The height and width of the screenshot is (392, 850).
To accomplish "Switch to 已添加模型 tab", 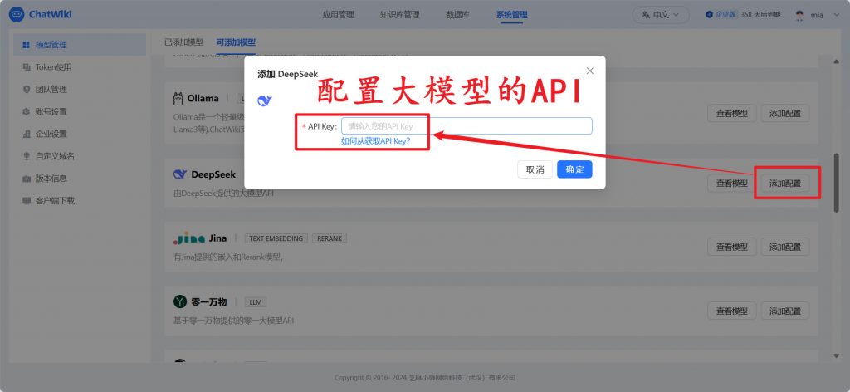I will [x=183, y=42].
